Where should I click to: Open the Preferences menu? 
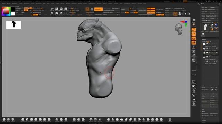pyautogui.click(x=92, y=4)
